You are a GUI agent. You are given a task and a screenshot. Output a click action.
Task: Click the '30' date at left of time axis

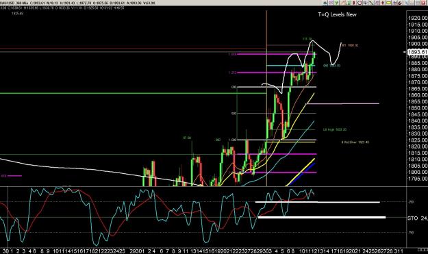[5, 251]
